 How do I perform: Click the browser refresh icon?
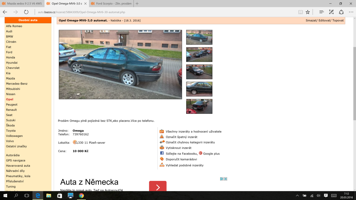pyautogui.click(x=26, y=12)
